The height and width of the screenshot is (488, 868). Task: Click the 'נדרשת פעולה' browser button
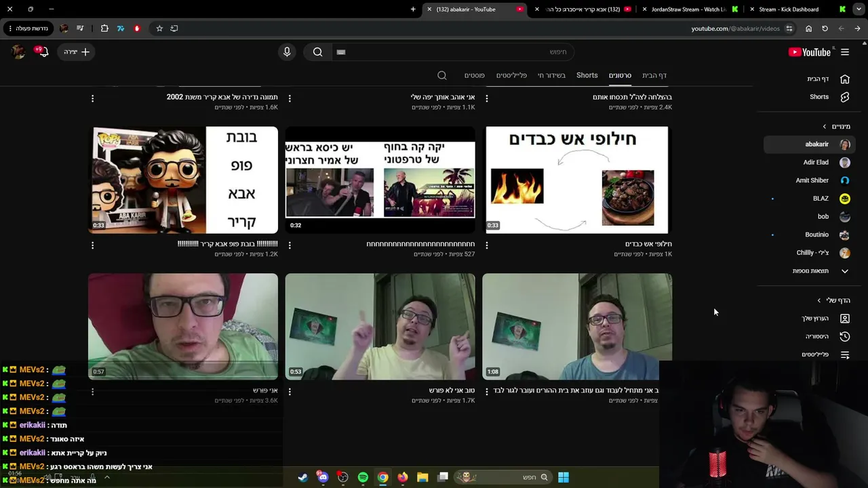28,28
